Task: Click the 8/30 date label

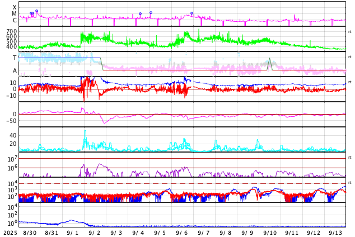Action: (x=30, y=233)
